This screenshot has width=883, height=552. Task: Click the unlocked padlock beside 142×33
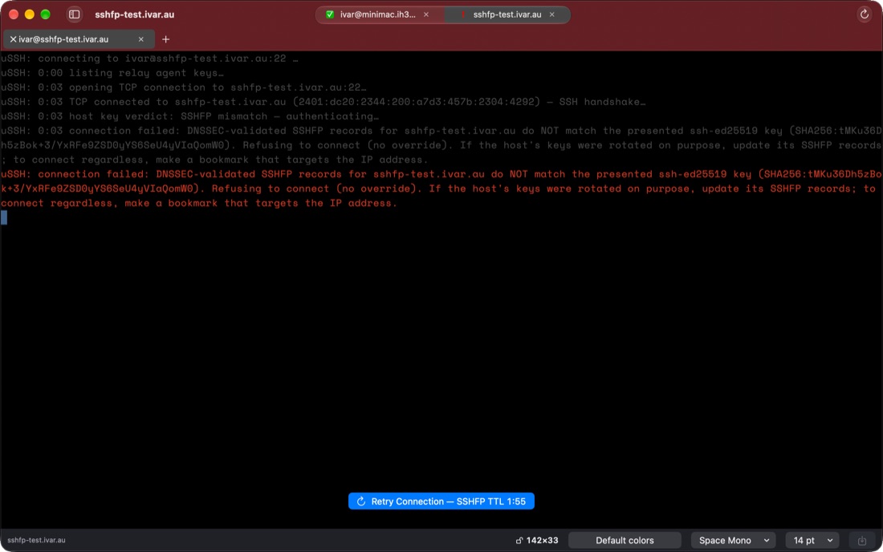(x=519, y=540)
